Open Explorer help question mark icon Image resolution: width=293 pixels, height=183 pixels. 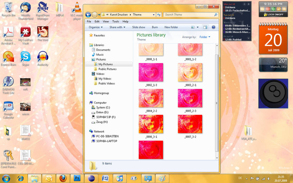click(213, 27)
